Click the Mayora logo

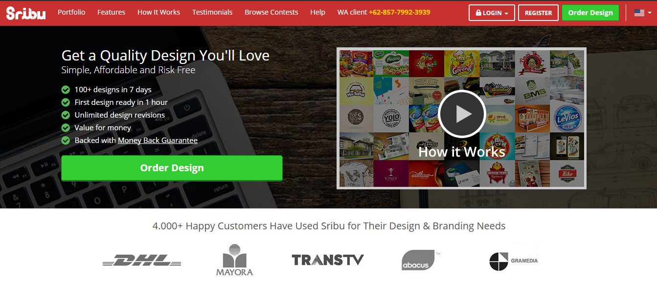click(x=234, y=260)
